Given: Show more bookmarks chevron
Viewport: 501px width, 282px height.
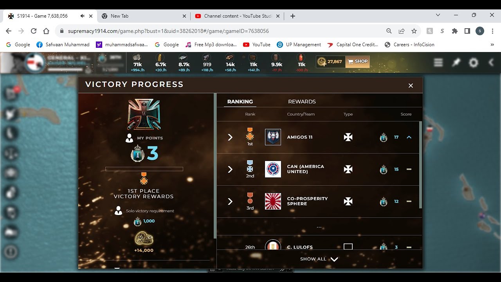Looking at the screenshot, I should [x=492, y=45].
